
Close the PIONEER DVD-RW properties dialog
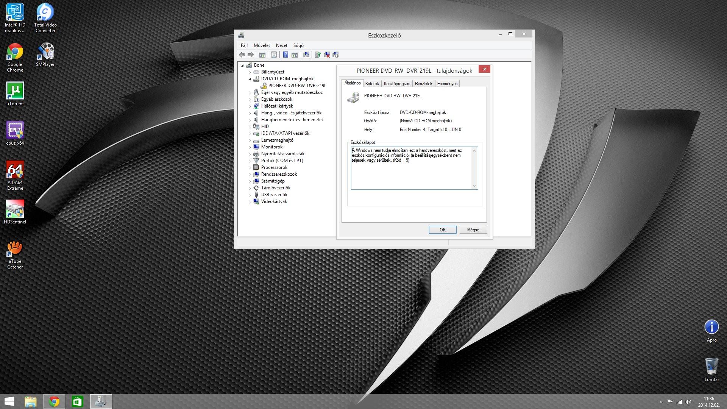coord(484,69)
